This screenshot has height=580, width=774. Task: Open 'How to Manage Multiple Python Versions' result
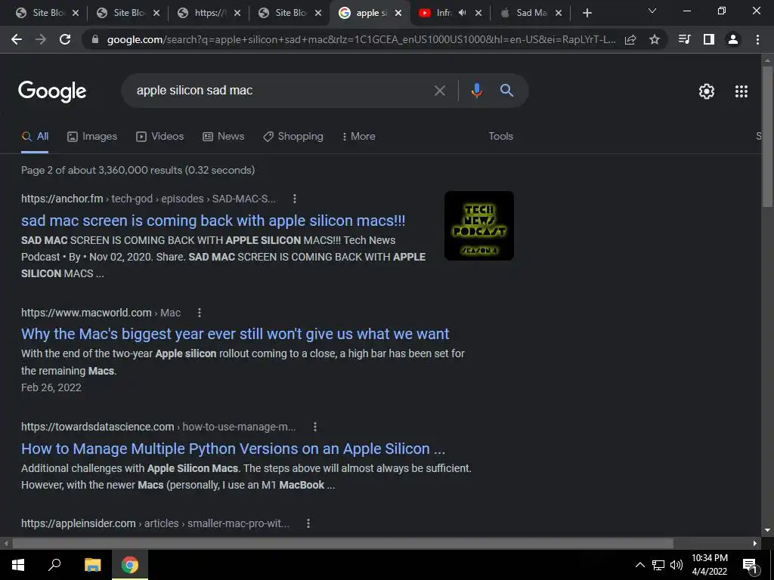point(233,449)
